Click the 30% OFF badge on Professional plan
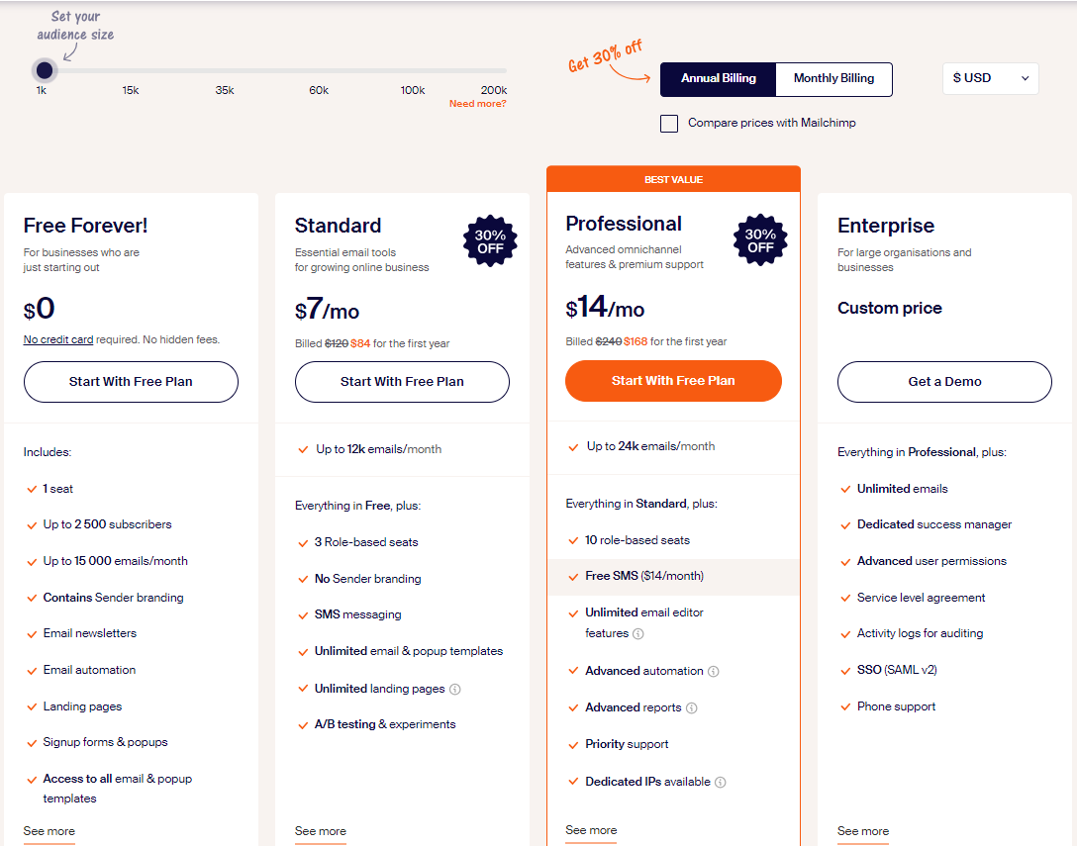Viewport: 1077px width, 846px height. point(760,240)
